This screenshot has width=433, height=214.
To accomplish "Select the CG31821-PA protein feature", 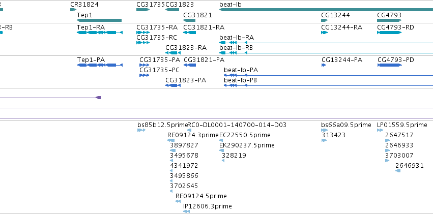I will (x=190, y=65).
